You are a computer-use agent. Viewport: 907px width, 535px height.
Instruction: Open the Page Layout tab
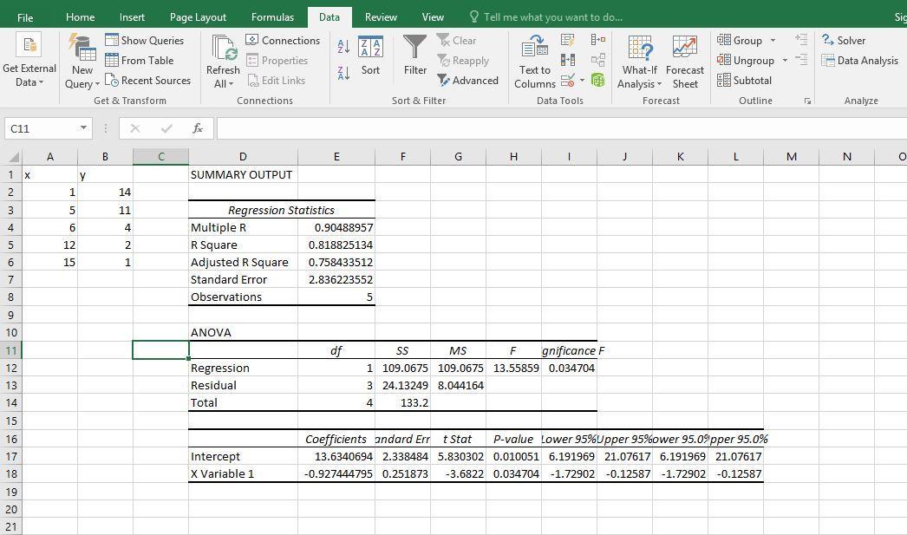(198, 16)
